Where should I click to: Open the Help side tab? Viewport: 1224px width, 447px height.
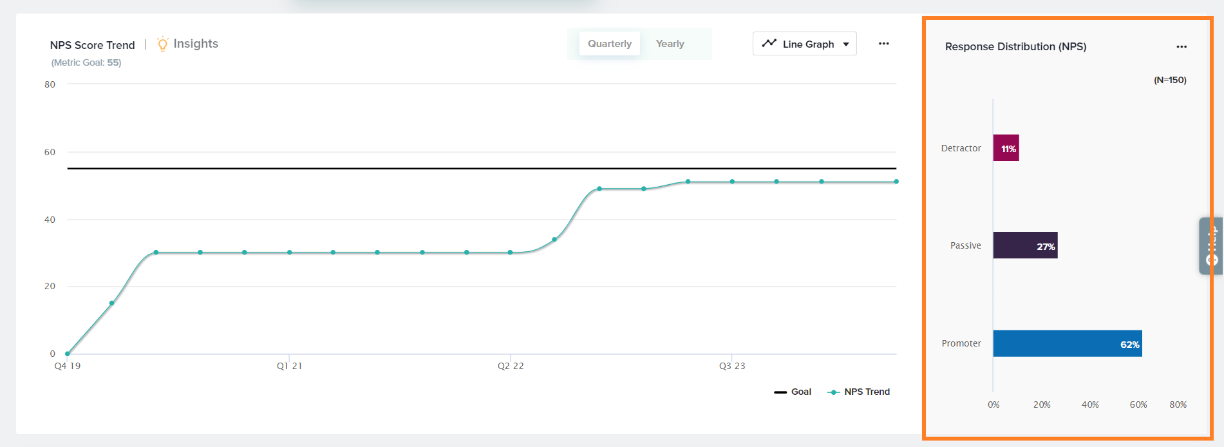[1211, 246]
